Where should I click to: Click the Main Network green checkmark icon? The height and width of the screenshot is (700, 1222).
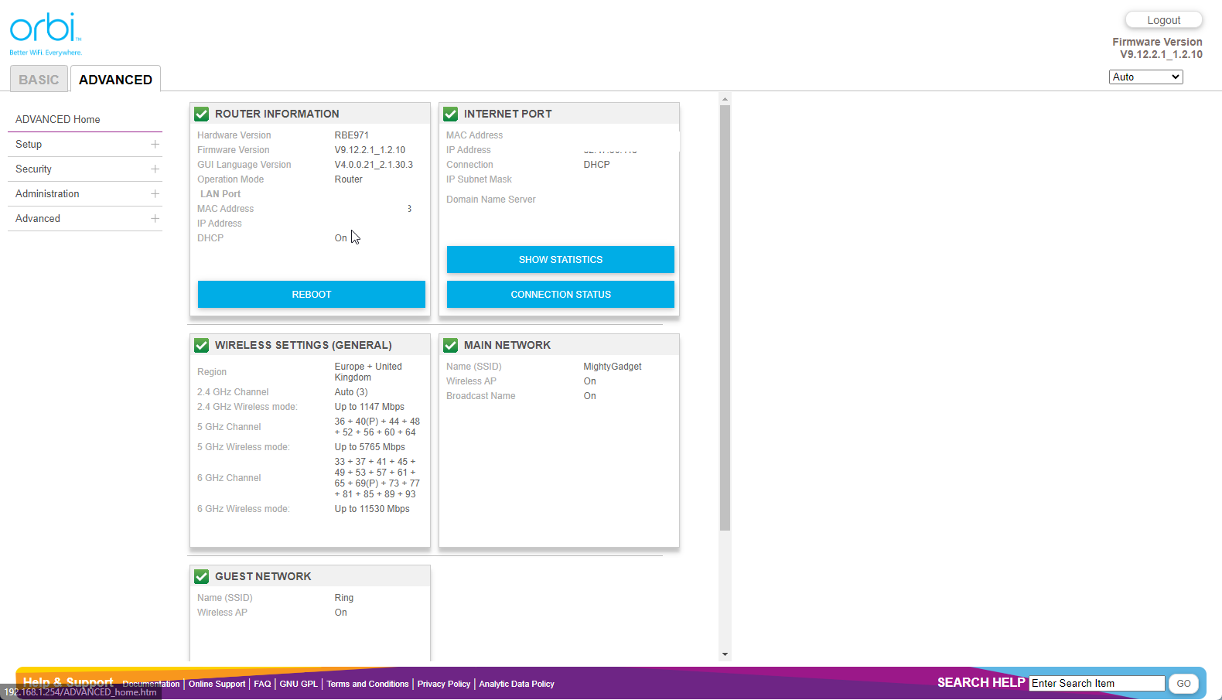click(451, 345)
